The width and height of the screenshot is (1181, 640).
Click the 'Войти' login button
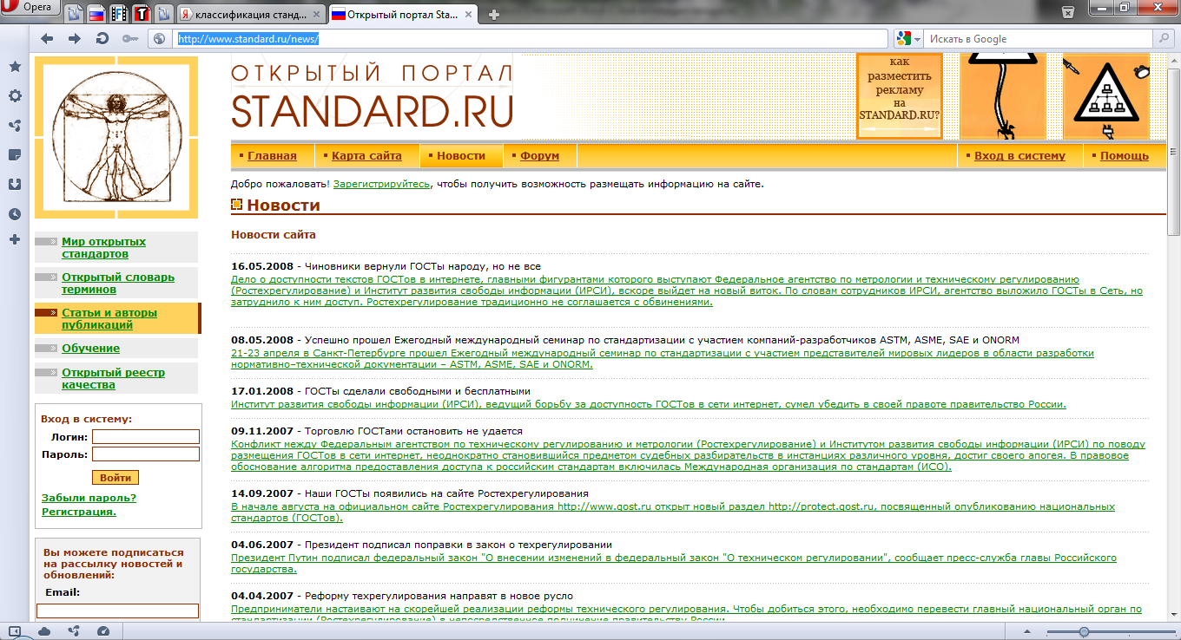pos(115,478)
